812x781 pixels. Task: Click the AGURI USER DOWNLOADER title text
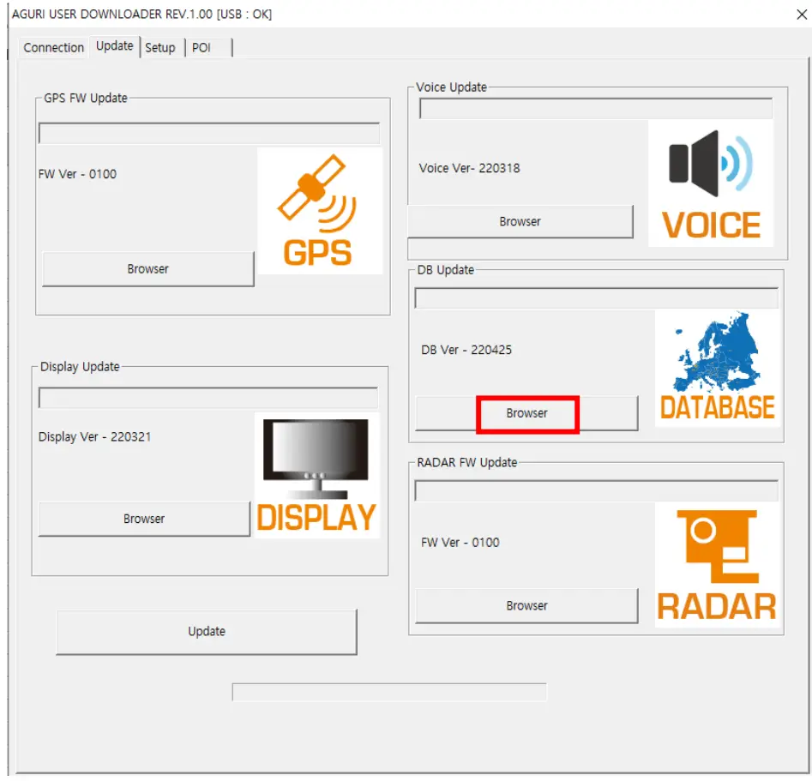(141, 14)
